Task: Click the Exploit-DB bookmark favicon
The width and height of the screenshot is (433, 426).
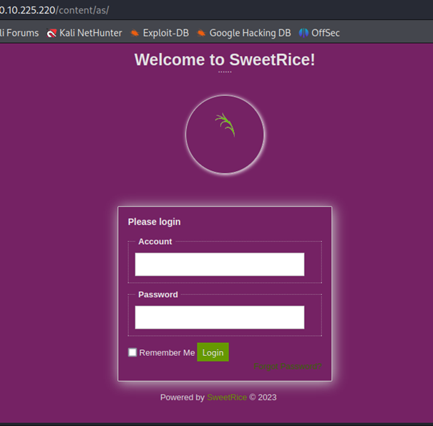Action: [x=135, y=33]
